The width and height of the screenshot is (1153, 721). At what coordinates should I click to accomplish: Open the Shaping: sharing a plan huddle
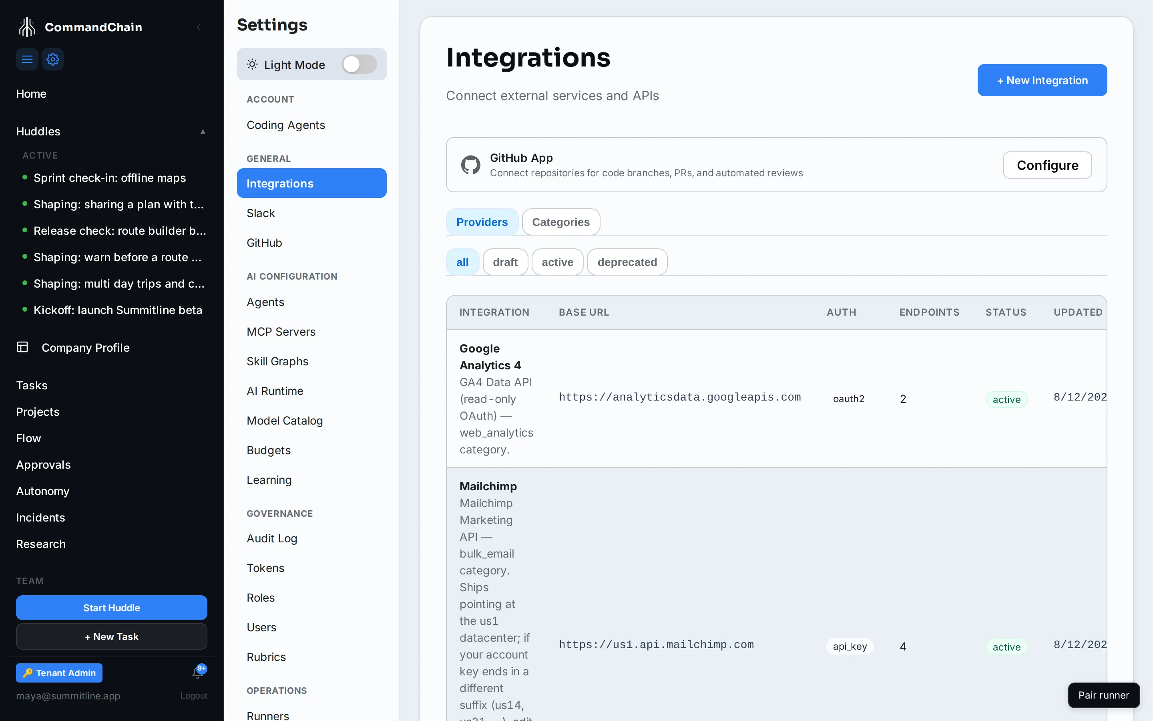[x=119, y=204]
